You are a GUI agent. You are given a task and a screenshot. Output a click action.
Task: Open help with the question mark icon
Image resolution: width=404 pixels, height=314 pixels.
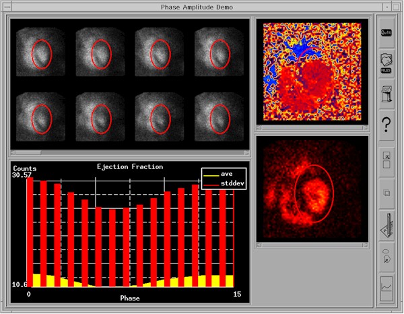click(x=386, y=125)
